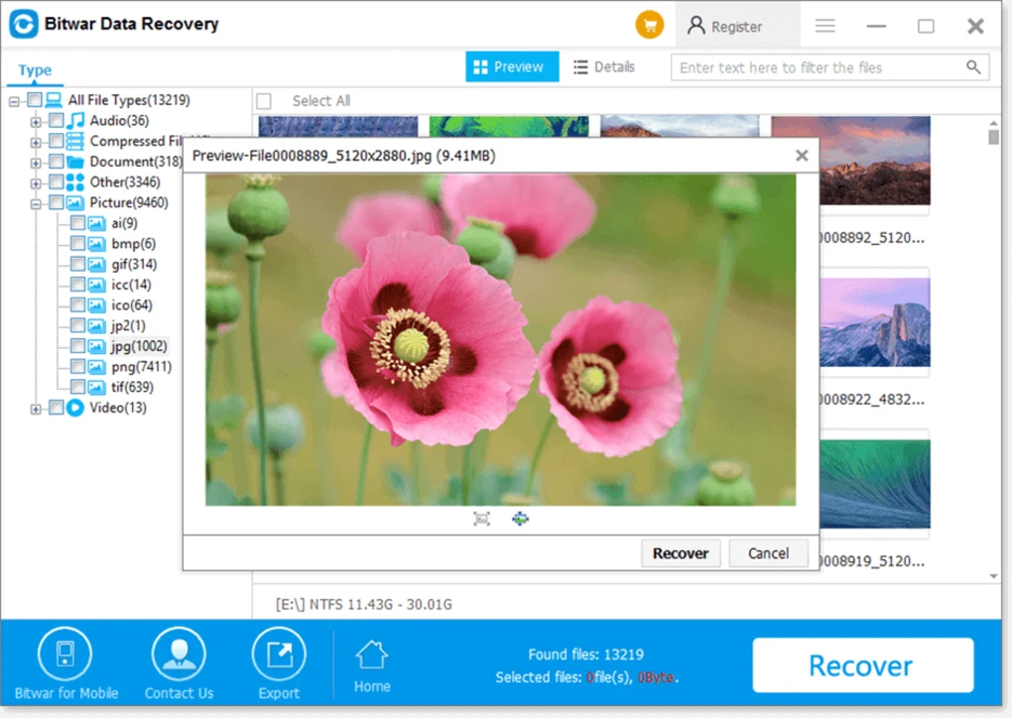The height and width of the screenshot is (718, 1012).
Task: Click the Export icon
Action: [279, 656]
